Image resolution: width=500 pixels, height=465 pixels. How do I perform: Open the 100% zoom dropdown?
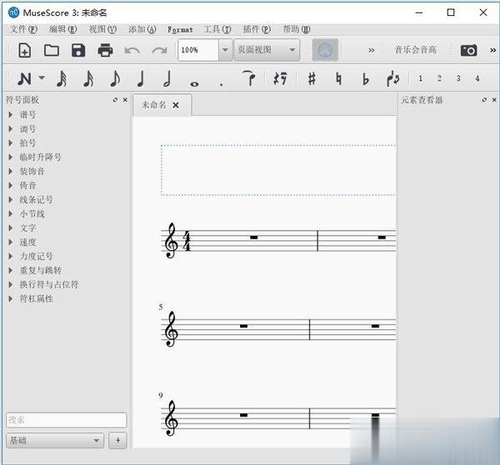tap(225, 50)
